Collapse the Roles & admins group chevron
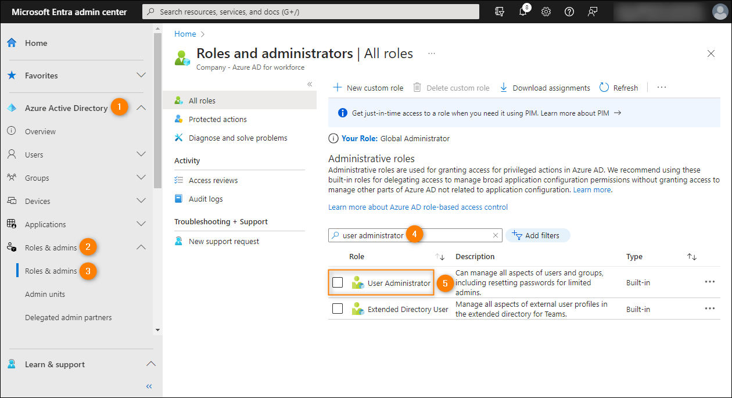Viewport: 732px width, 398px height. click(x=141, y=247)
